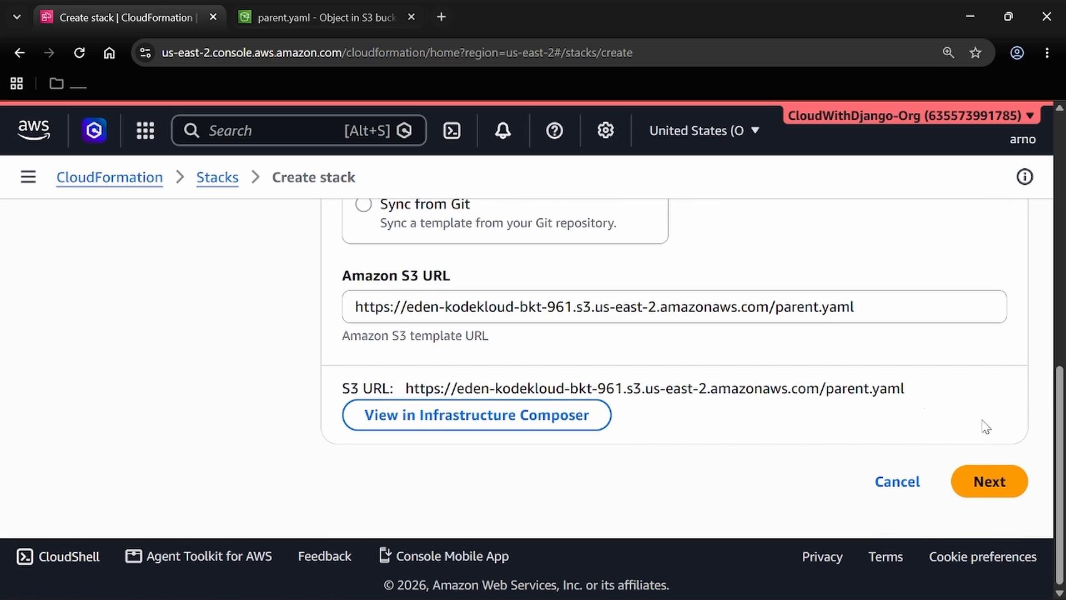The image size is (1066, 600).
Task: Open the info panel icon
Action: click(1024, 177)
